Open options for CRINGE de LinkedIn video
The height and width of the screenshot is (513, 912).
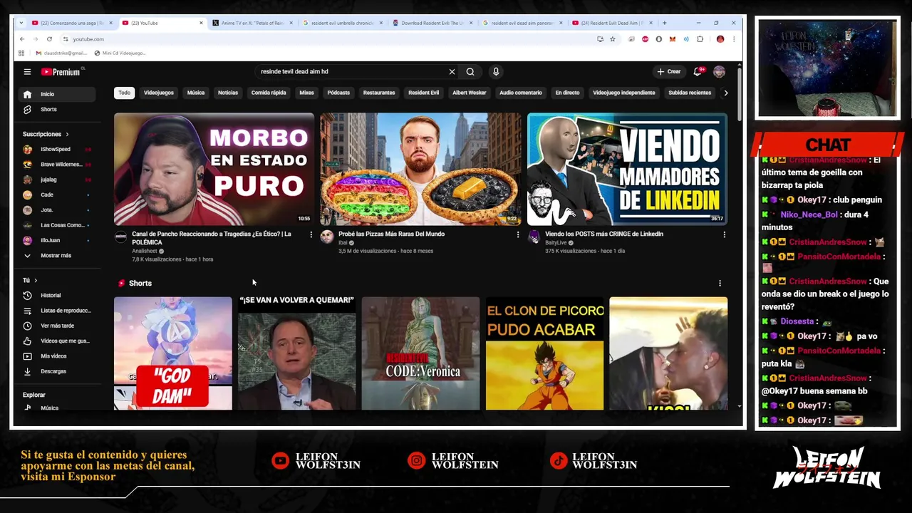pos(725,234)
